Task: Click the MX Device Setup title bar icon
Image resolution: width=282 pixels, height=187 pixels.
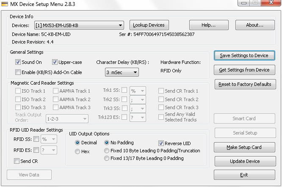Action: point(5,4)
